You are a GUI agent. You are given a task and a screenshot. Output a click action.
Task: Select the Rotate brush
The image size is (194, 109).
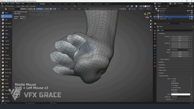pyautogui.click(x=6, y=87)
